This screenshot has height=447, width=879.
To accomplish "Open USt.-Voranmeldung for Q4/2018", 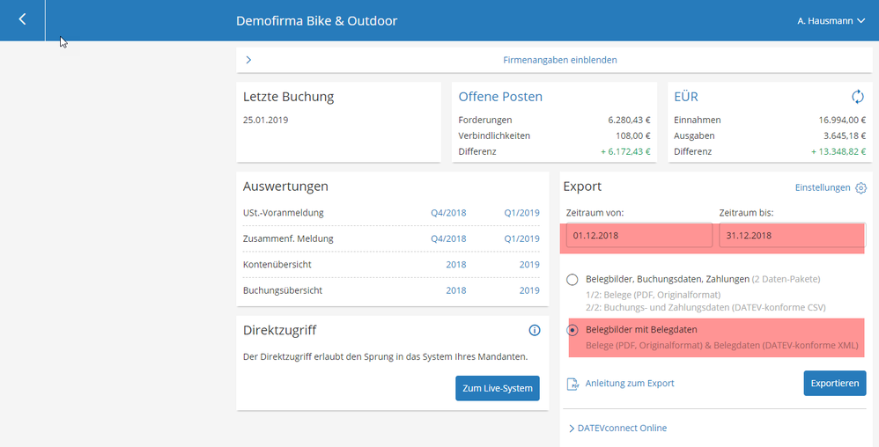I will point(448,213).
